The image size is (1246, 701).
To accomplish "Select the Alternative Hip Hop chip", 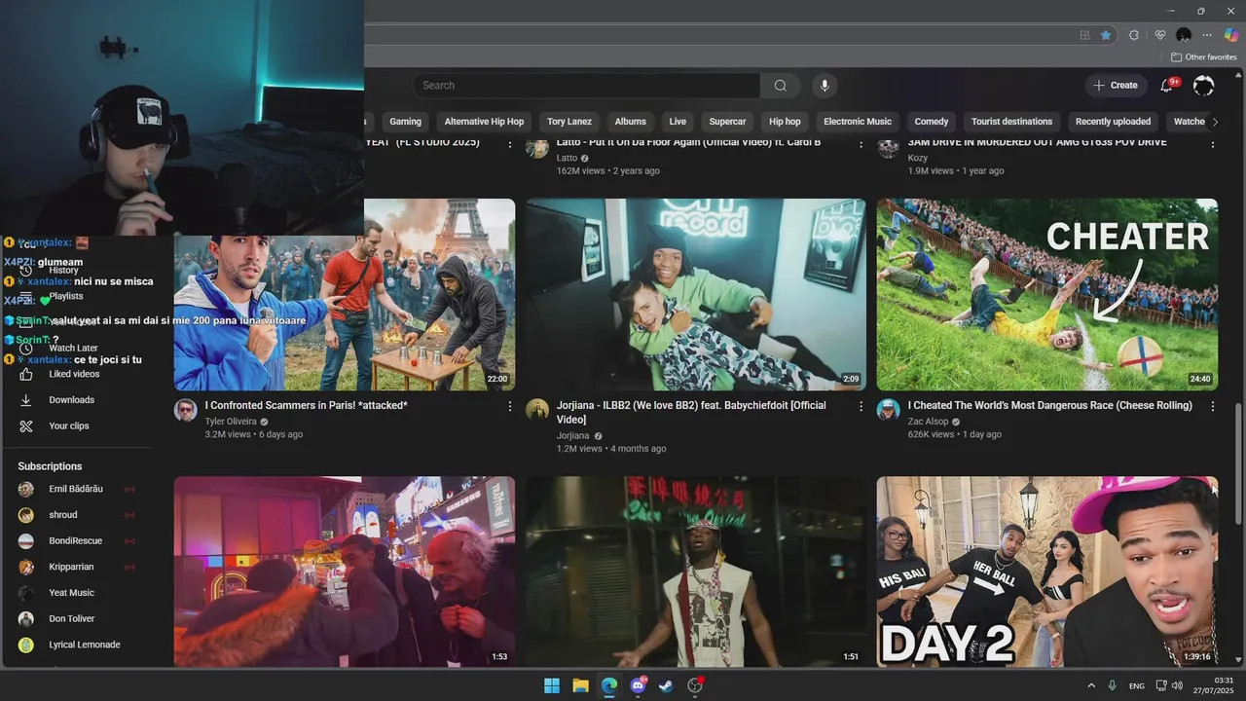I will (x=484, y=122).
